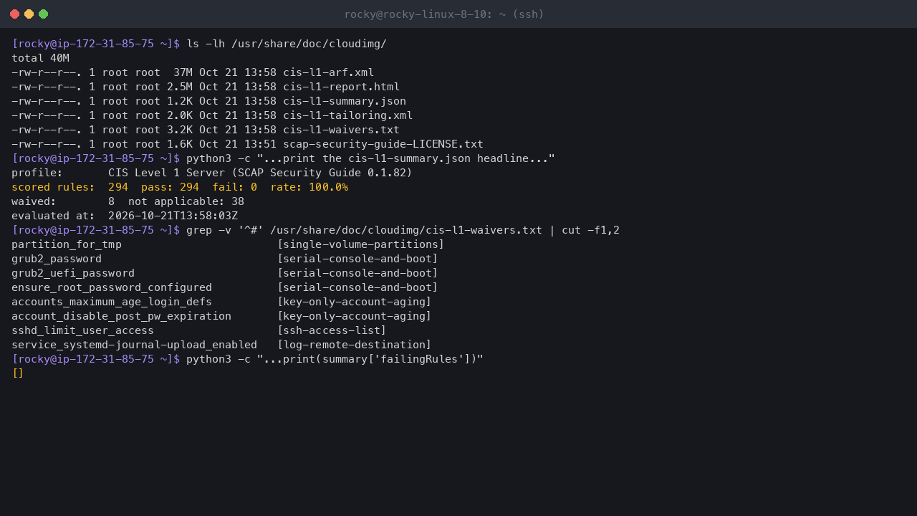Click the window title 'rocky@rocky-linux-8-10: ~ (ssh)'
Image resolution: width=917 pixels, height=516 pixels.
pyautogui.click(x=444, y=14)
